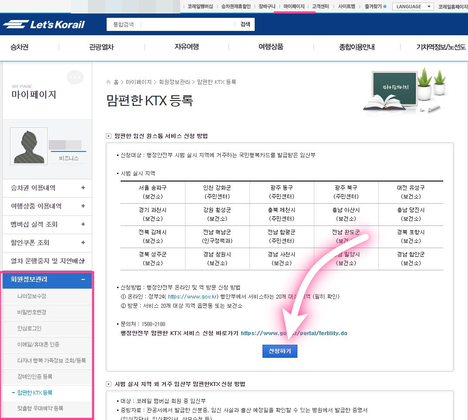
Task: Open the 종합이용안내 main navigation menu
Action: coord(357,47)
